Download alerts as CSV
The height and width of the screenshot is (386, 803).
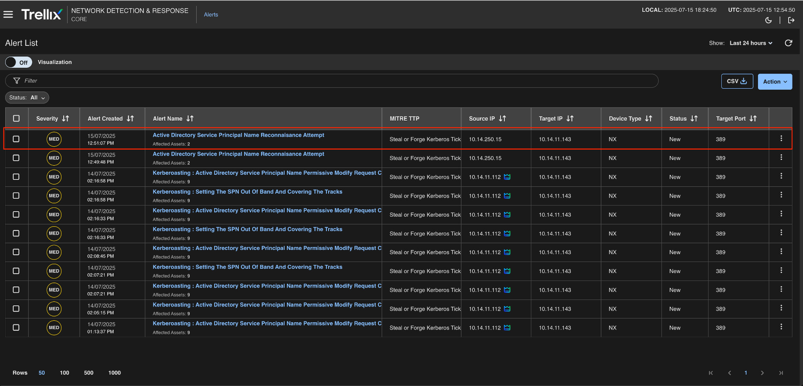(737, 81)
